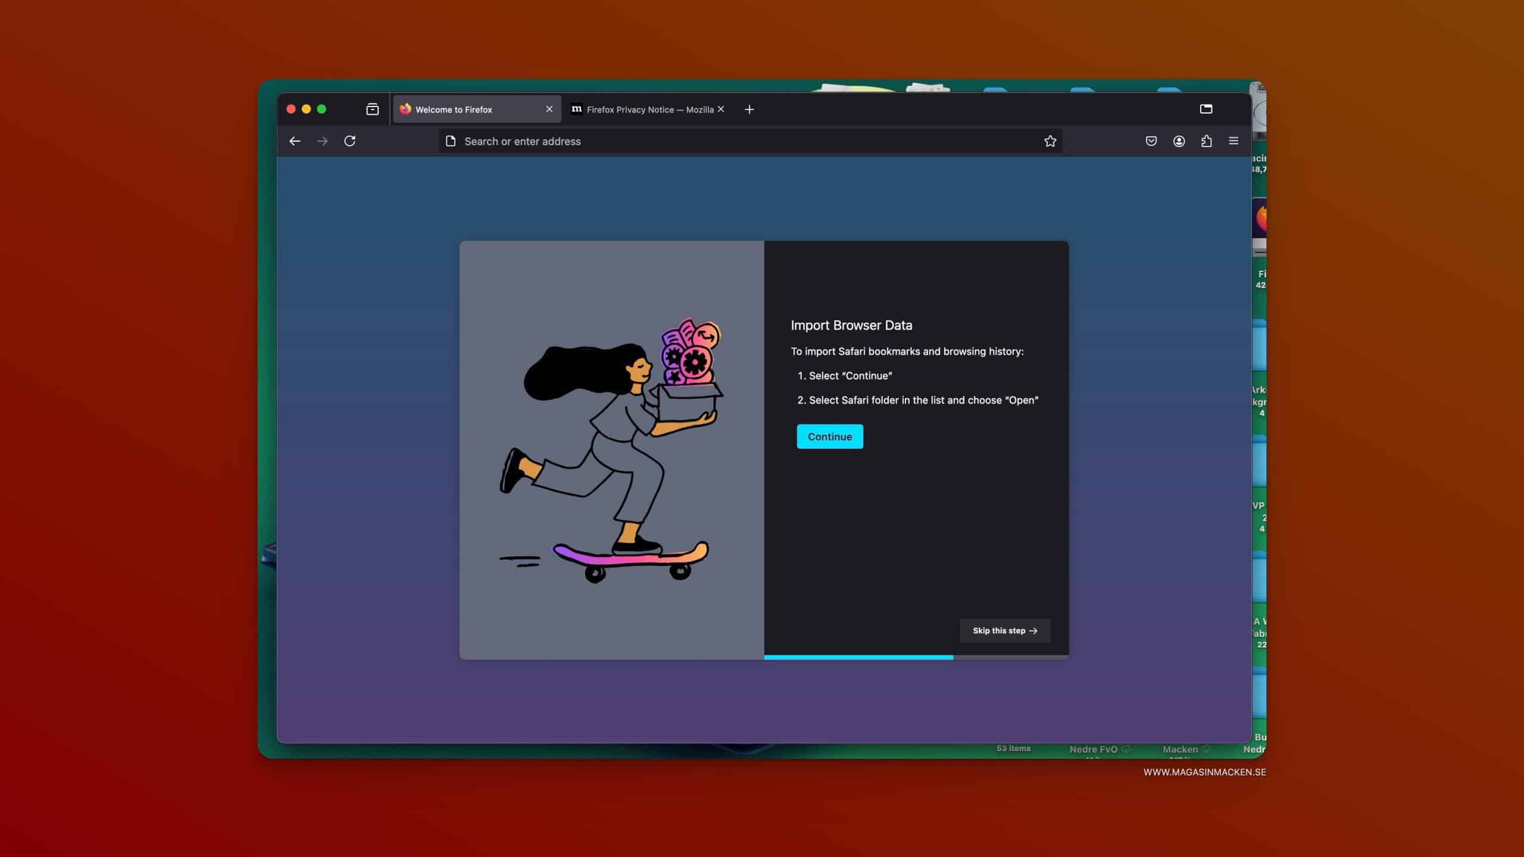Image resolution: width=1524 pixels, height=857 pixels.
Task: Reload the current page
Action: pos(350,141)
